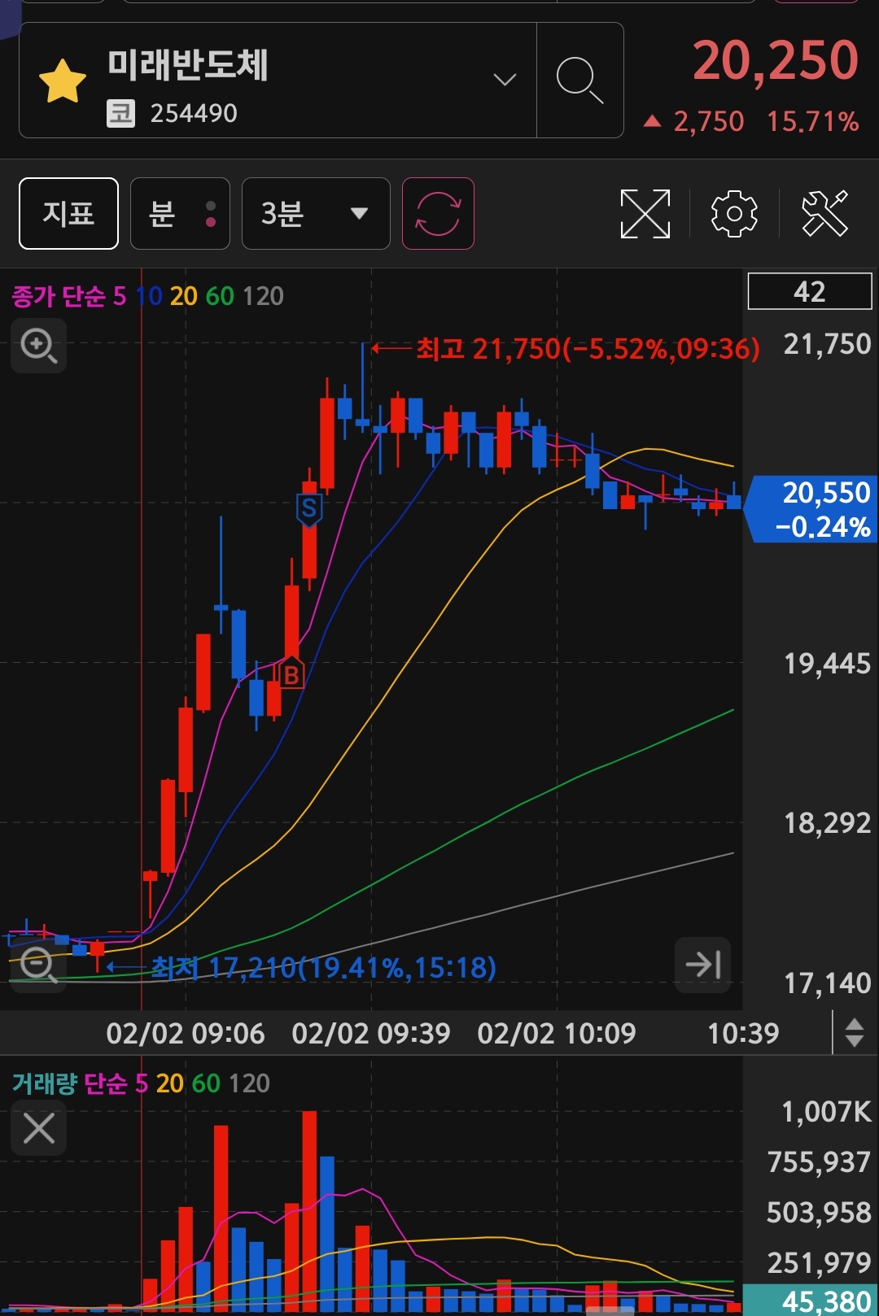Click the 17,140 price axis label

[827, 983]
